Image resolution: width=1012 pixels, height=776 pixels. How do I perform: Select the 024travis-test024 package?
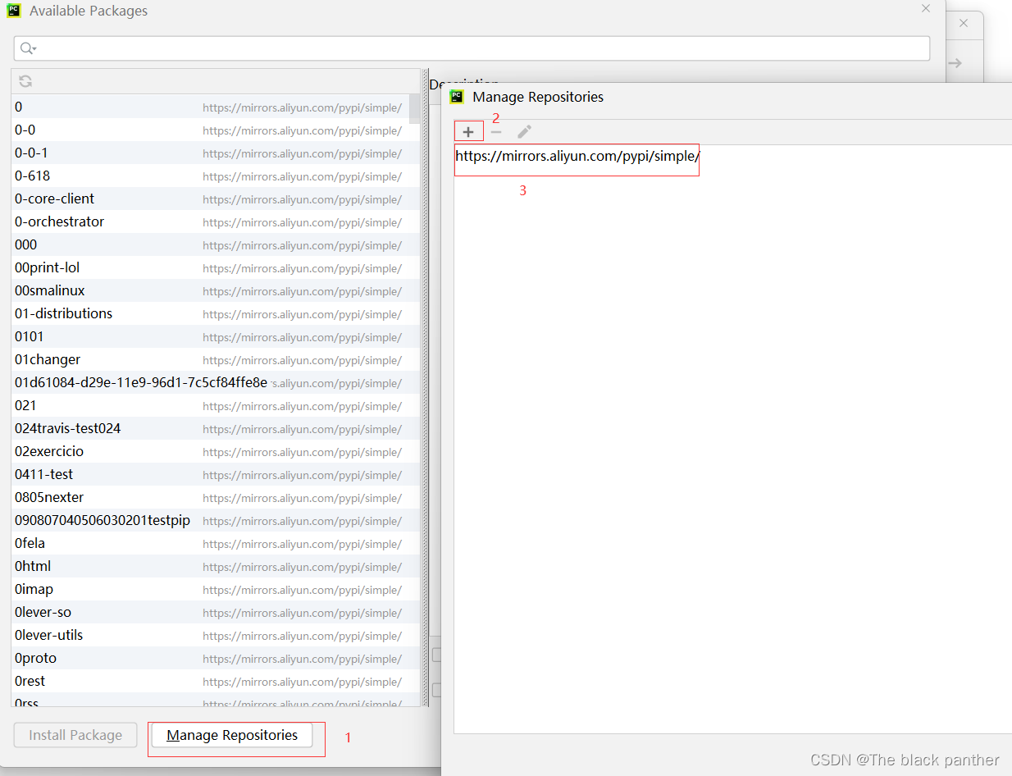[x=67, y=428]
